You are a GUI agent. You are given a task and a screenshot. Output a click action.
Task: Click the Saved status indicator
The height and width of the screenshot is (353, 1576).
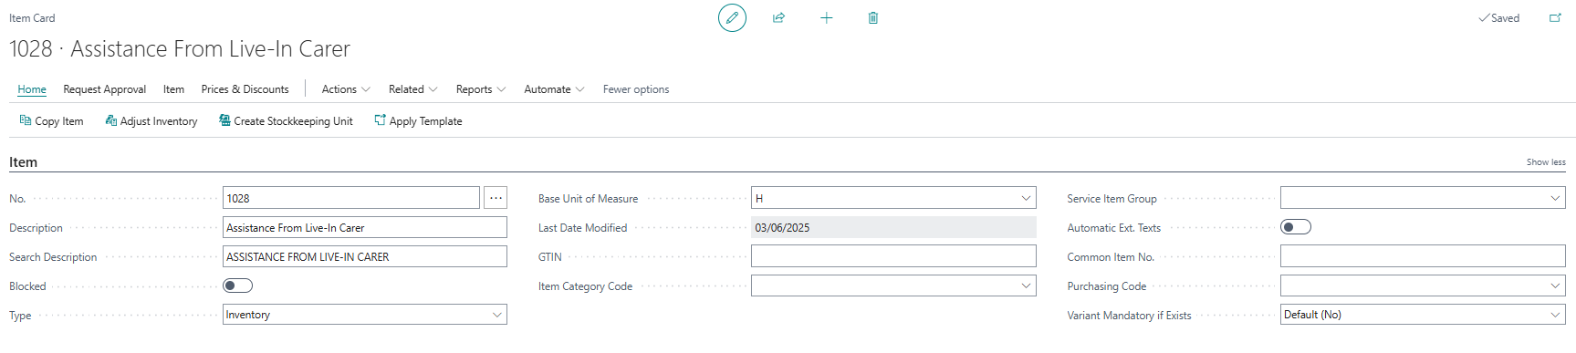pyautogui.click(x=1499, y=18)
